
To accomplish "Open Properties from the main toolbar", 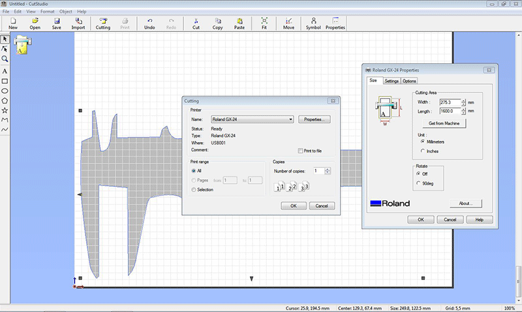I will pos(335,23).
